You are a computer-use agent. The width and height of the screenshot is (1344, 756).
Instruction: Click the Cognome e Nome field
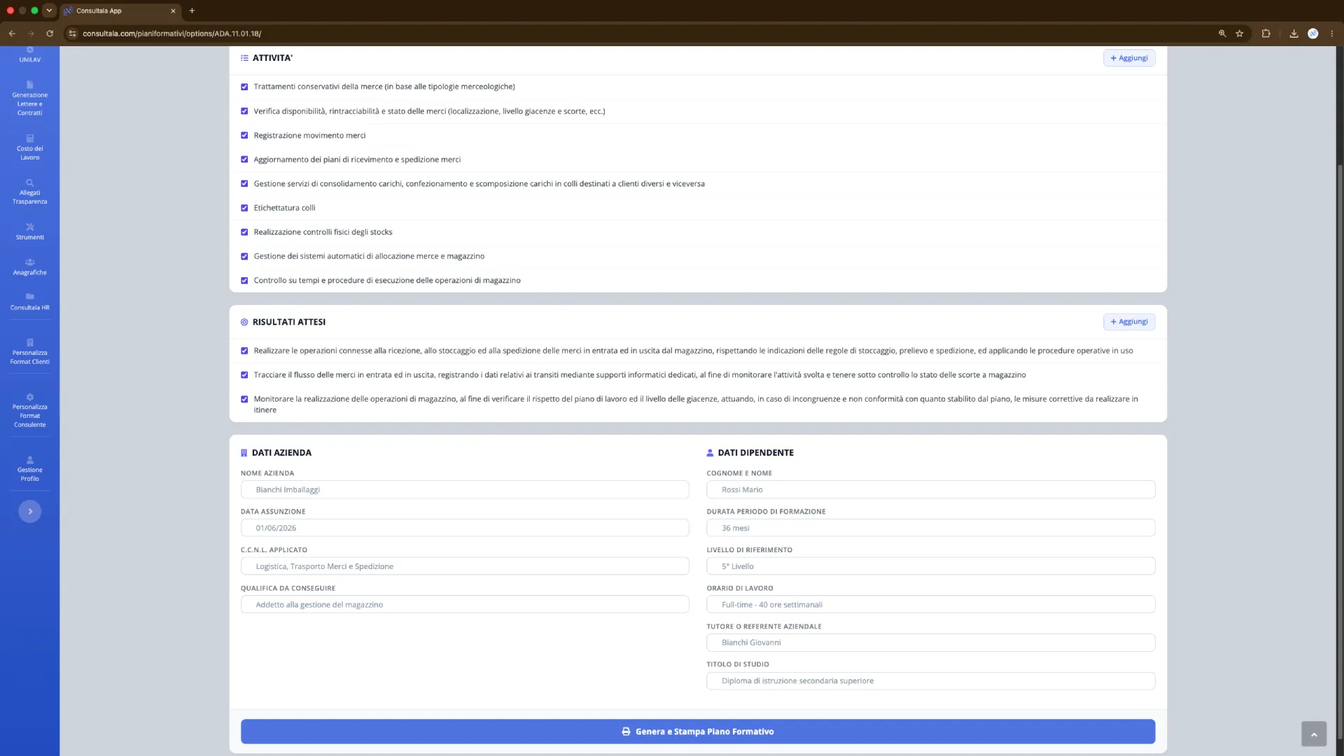click(x=931, y=489)
